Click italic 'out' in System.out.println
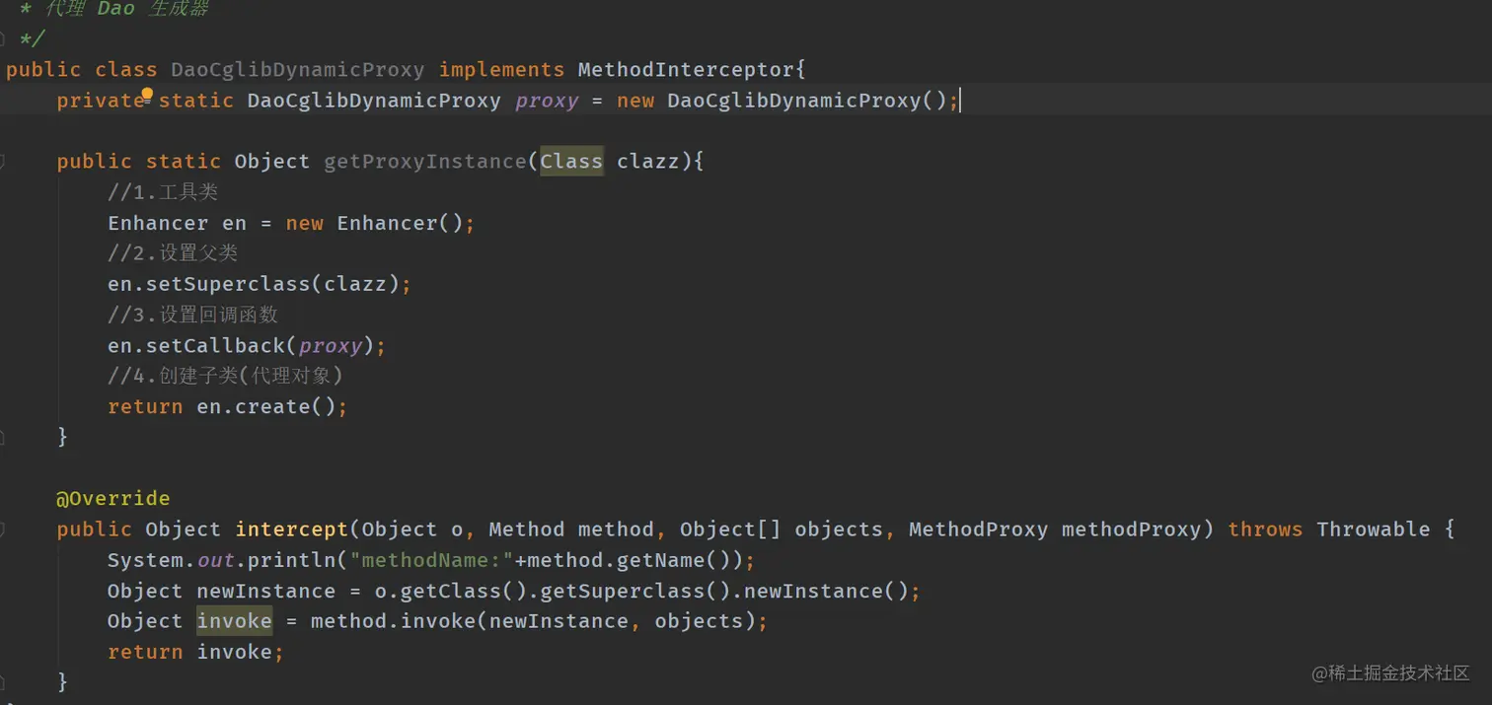 215,560
